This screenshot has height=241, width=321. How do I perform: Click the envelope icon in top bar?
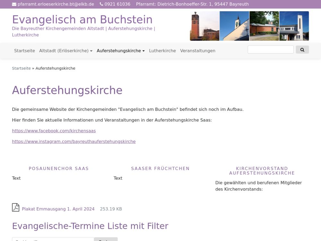[x=14, y=4]
